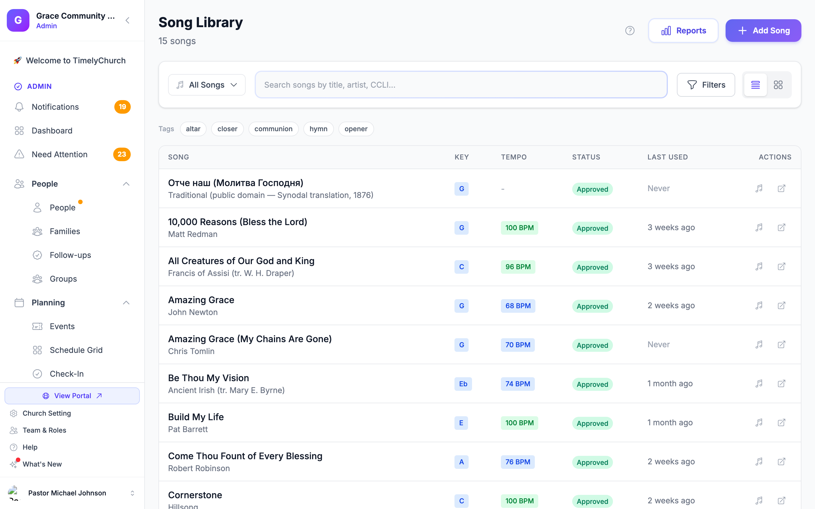Open the All Songs dropdown

(207, 85)
